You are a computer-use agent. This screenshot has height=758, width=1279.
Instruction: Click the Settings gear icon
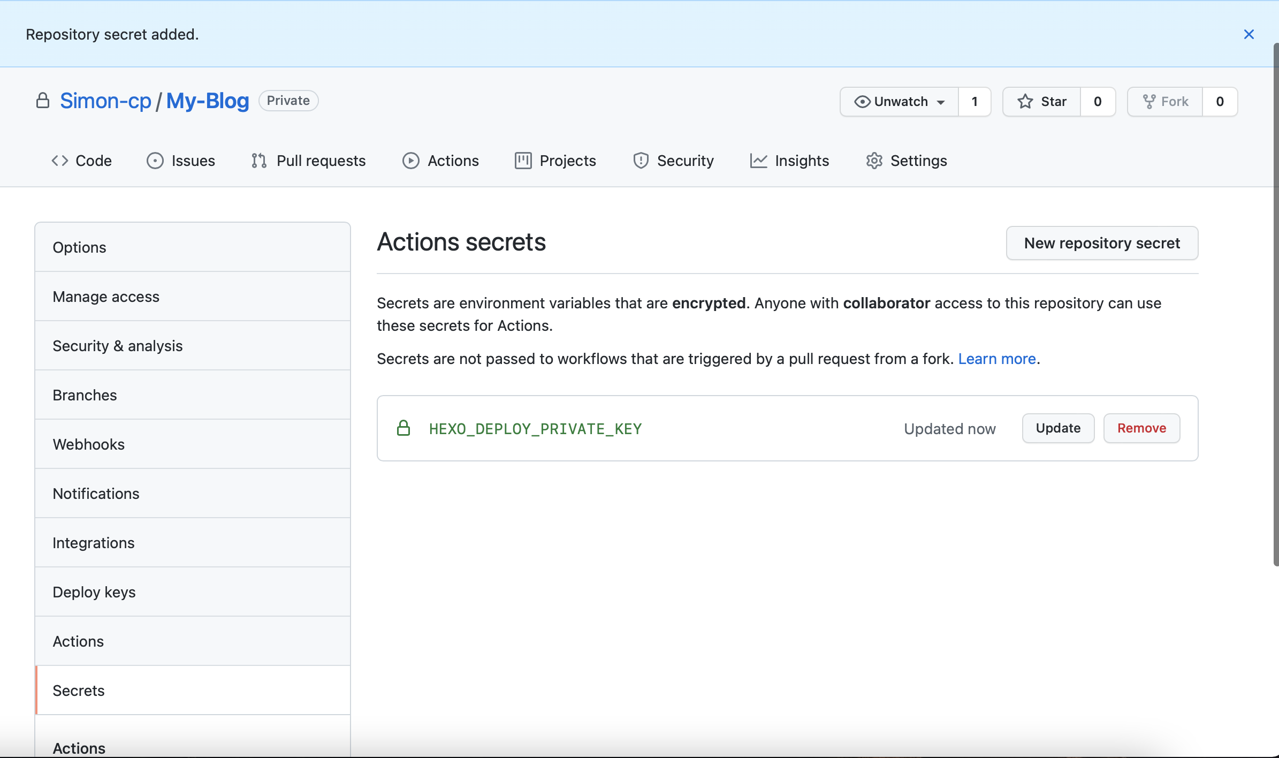point(874,161)
